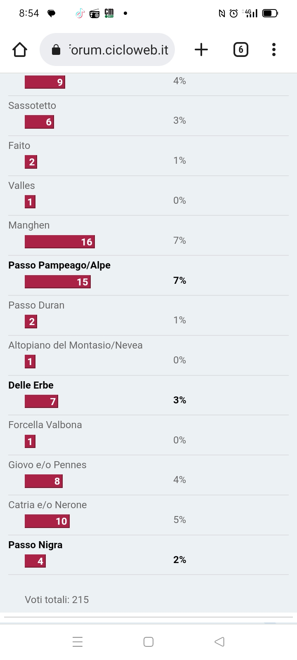The image size is (297, 660).
Task: Select the Manghen bar showing 16 votes
Action: [x=60, y=242]
